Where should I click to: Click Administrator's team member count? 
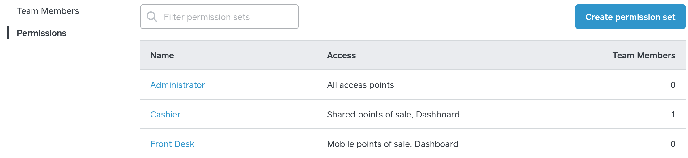tap(673, 85)
